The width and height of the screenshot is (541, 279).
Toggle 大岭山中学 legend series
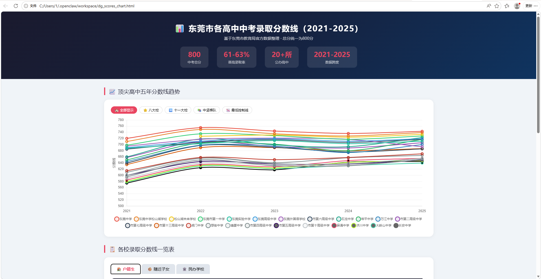[381, 226]
